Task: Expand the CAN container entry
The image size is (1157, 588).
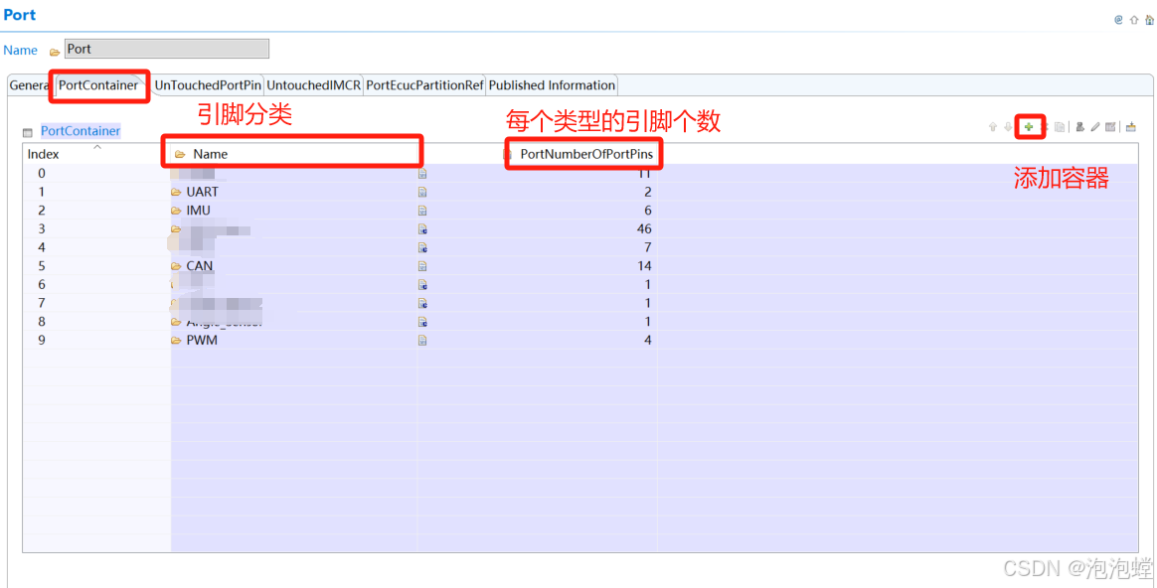Action: [176, 265]
